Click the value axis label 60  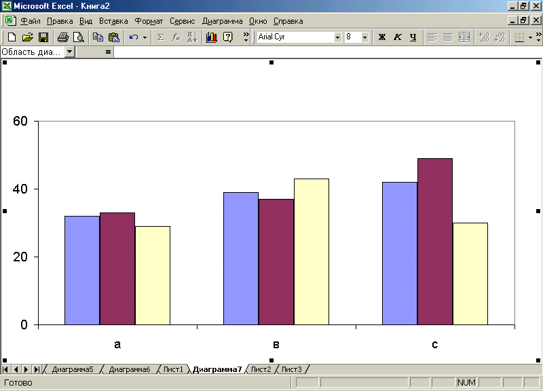click(x=20, y=121)
